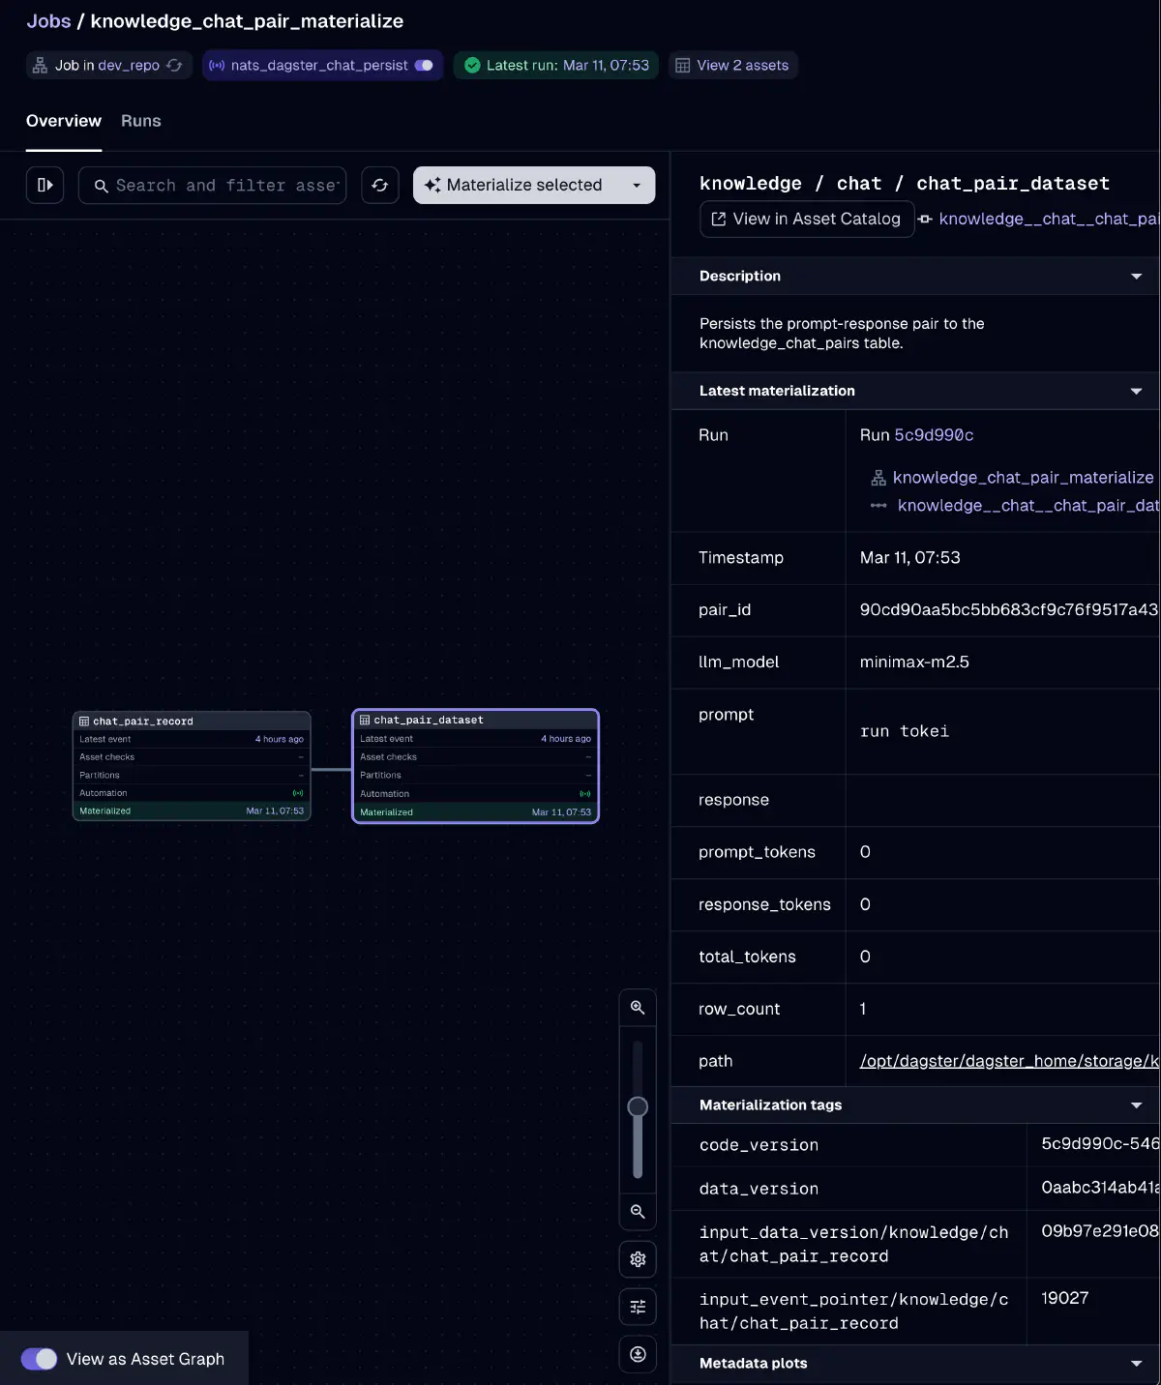Click table icon beside View 2 assets

click(683, 66)
